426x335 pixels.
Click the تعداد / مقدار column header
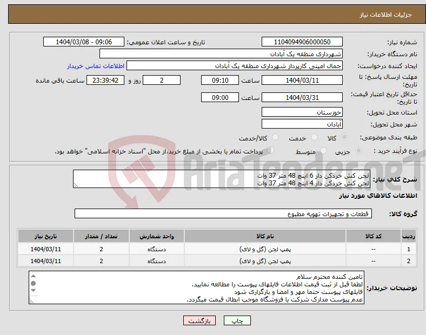tap(101, 236)
